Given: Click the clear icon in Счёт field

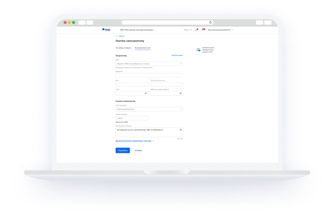Looking at the screenshot, I should coord(146,93).
